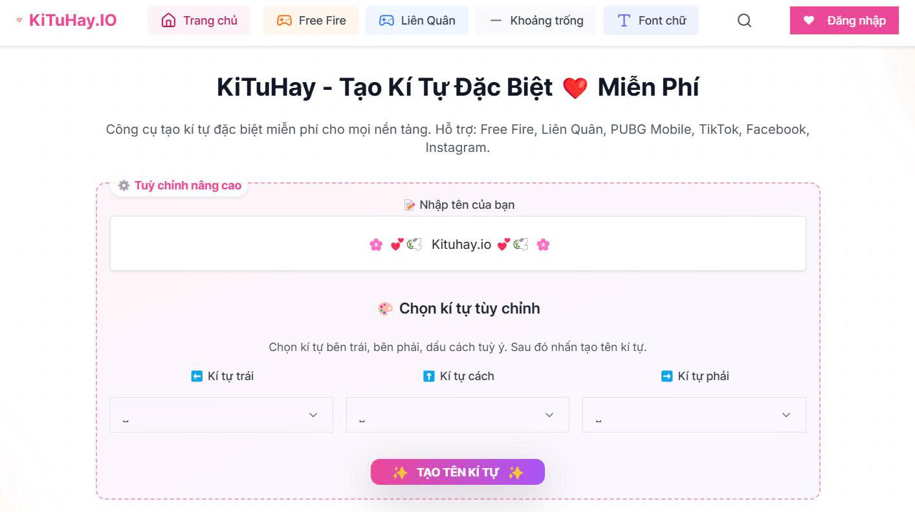Image resolution: width=915 pixels, height=512 pixels.
Task: Select the Khoảng trống menu item
Action: coord(536,21)
